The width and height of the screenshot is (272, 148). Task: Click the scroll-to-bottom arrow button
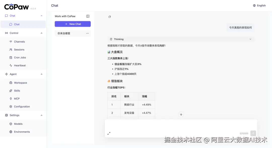[181, 114]
